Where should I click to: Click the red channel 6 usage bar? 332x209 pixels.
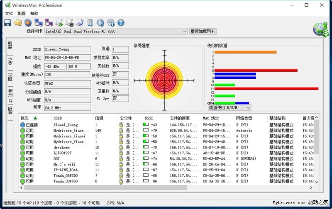pos(256,70)
